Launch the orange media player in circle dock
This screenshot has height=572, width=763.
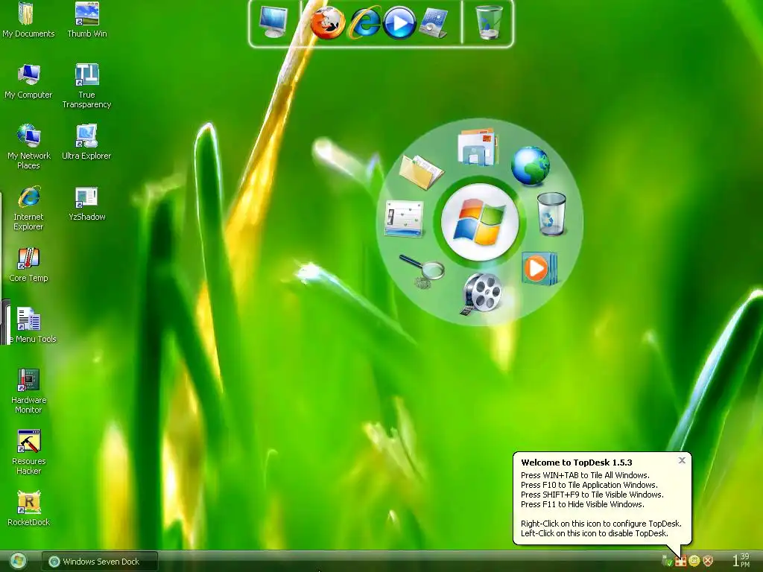[539, 268]
